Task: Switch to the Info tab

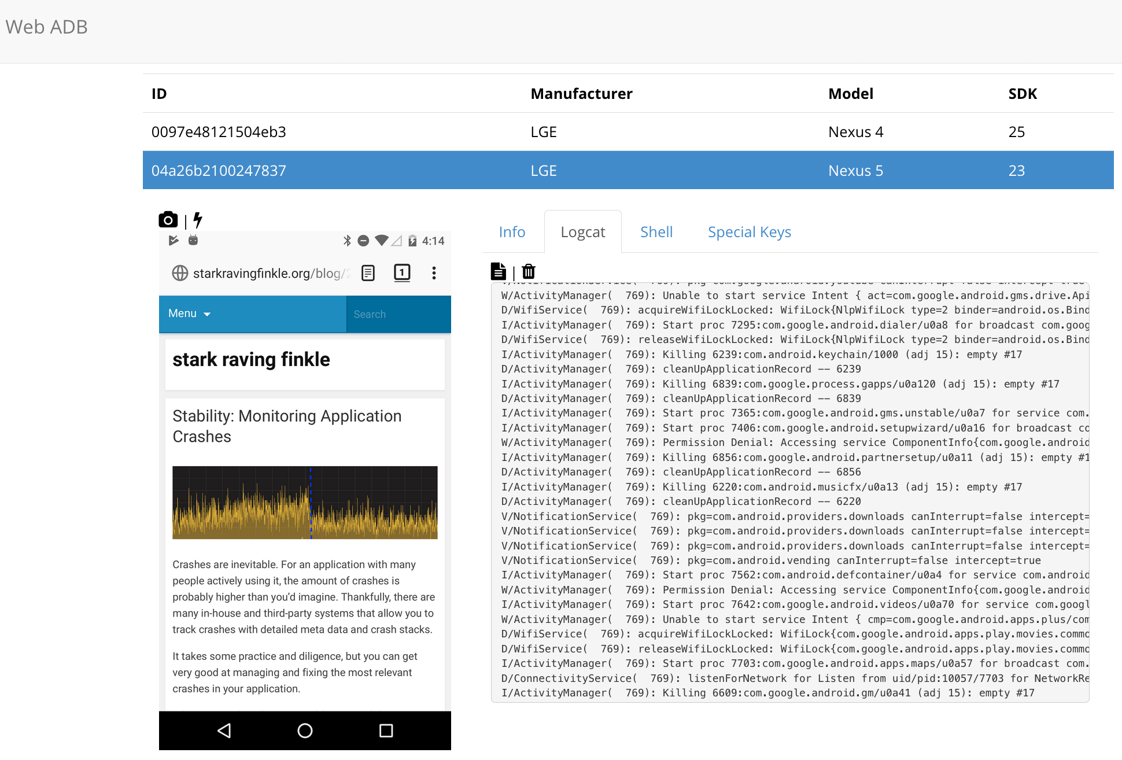Action: point(512,232)
